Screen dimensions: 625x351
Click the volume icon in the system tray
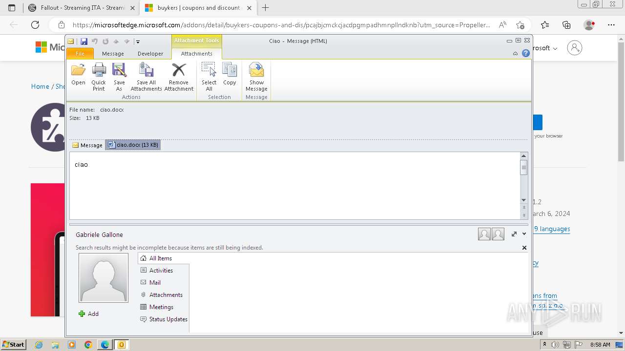coord(555,345)
